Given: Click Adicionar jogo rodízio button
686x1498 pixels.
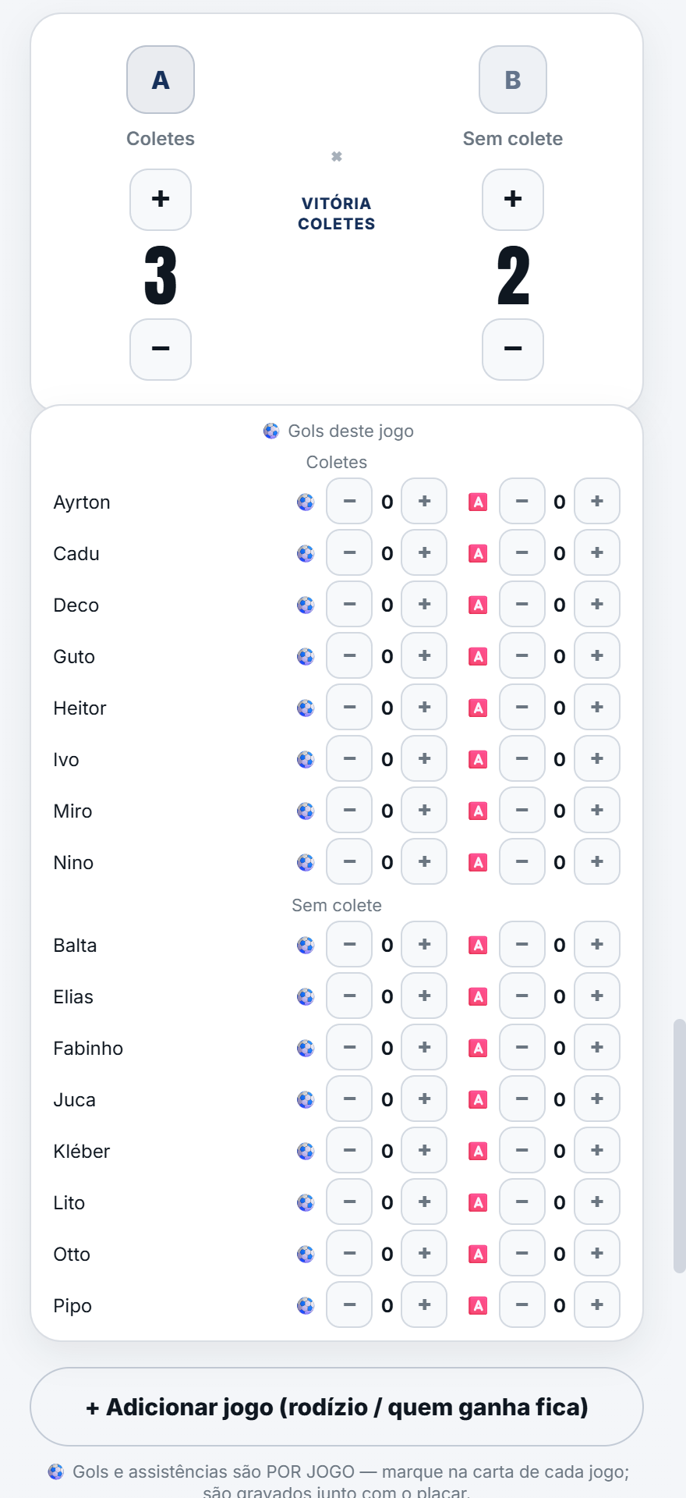Looking at the screenshot, I should 337,1407.
